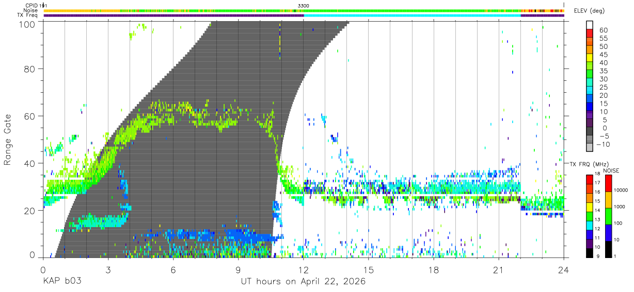Image resolution: width=634 pixels, height=292 pixels.
Task: Click the green segment of NOISE legend
Action: [608, 216]
